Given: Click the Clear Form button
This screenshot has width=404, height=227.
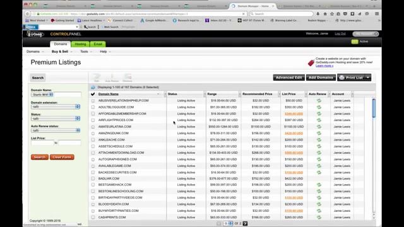Looking at the screenshot, I should tap(62, 157).
